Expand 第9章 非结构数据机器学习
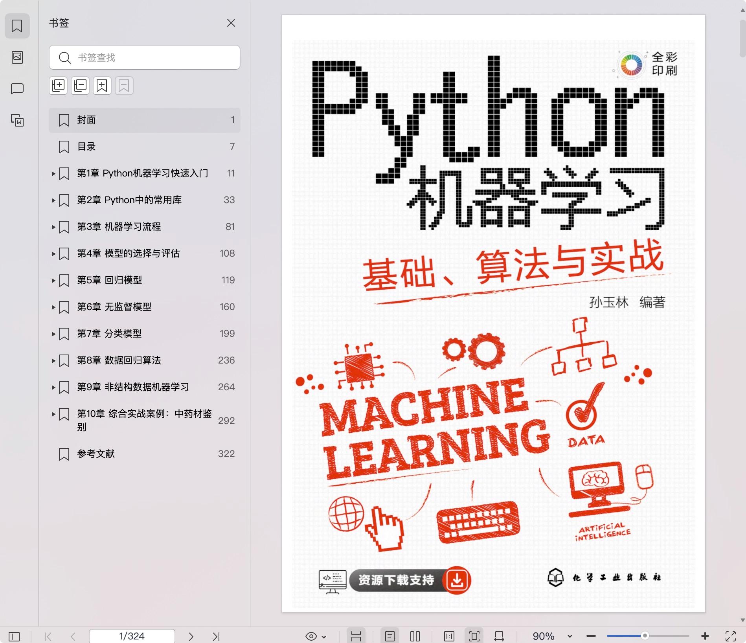The width and height of the screenshot is (746, 643). pos(53,387)
